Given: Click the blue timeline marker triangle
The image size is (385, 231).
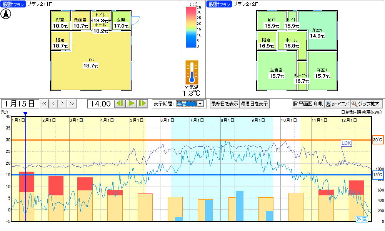Looking at the screenshot, I should [x=25, y=114].
